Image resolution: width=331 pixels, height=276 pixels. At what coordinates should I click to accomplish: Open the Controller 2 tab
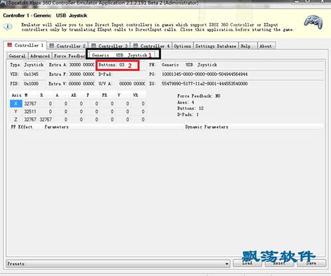68,46
